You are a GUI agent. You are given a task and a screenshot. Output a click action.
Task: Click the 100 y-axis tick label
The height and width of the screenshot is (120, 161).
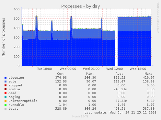[x=17, y=56]
